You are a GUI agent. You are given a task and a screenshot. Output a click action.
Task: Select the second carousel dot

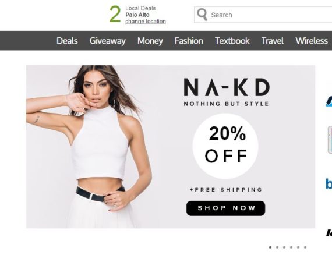tap(277, 247)
